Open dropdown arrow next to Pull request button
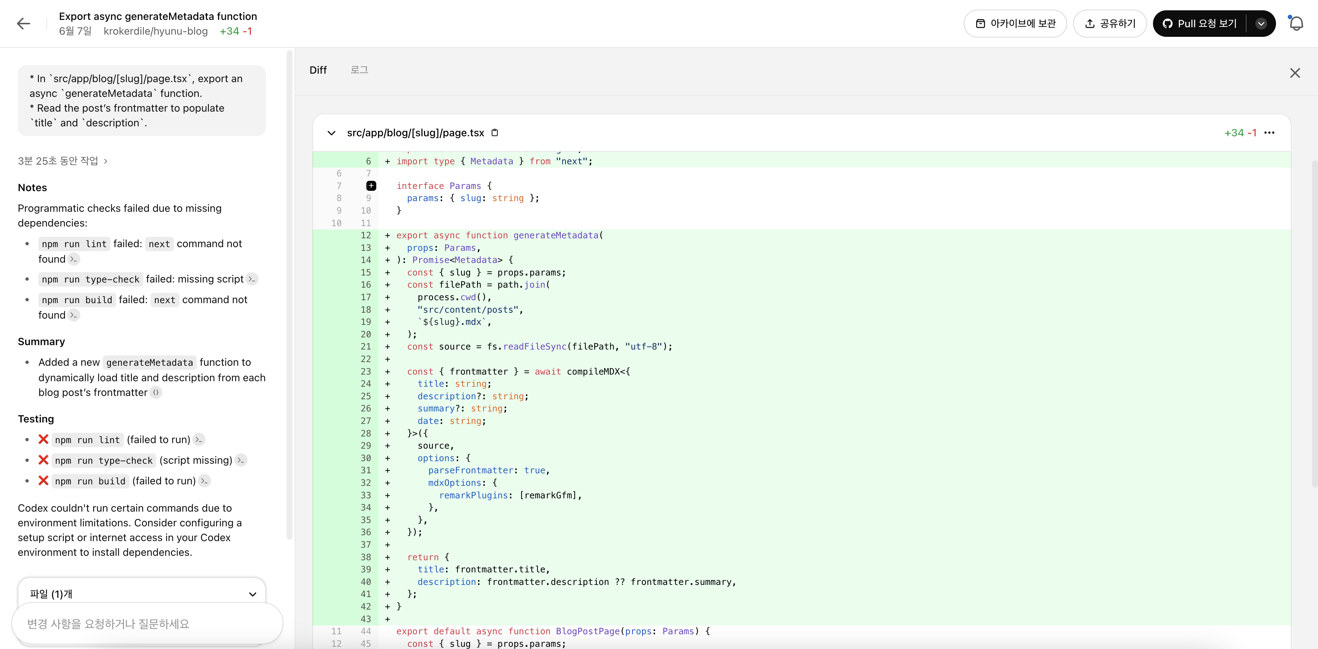The image size is (1318, 649). tap(1261, 24)
